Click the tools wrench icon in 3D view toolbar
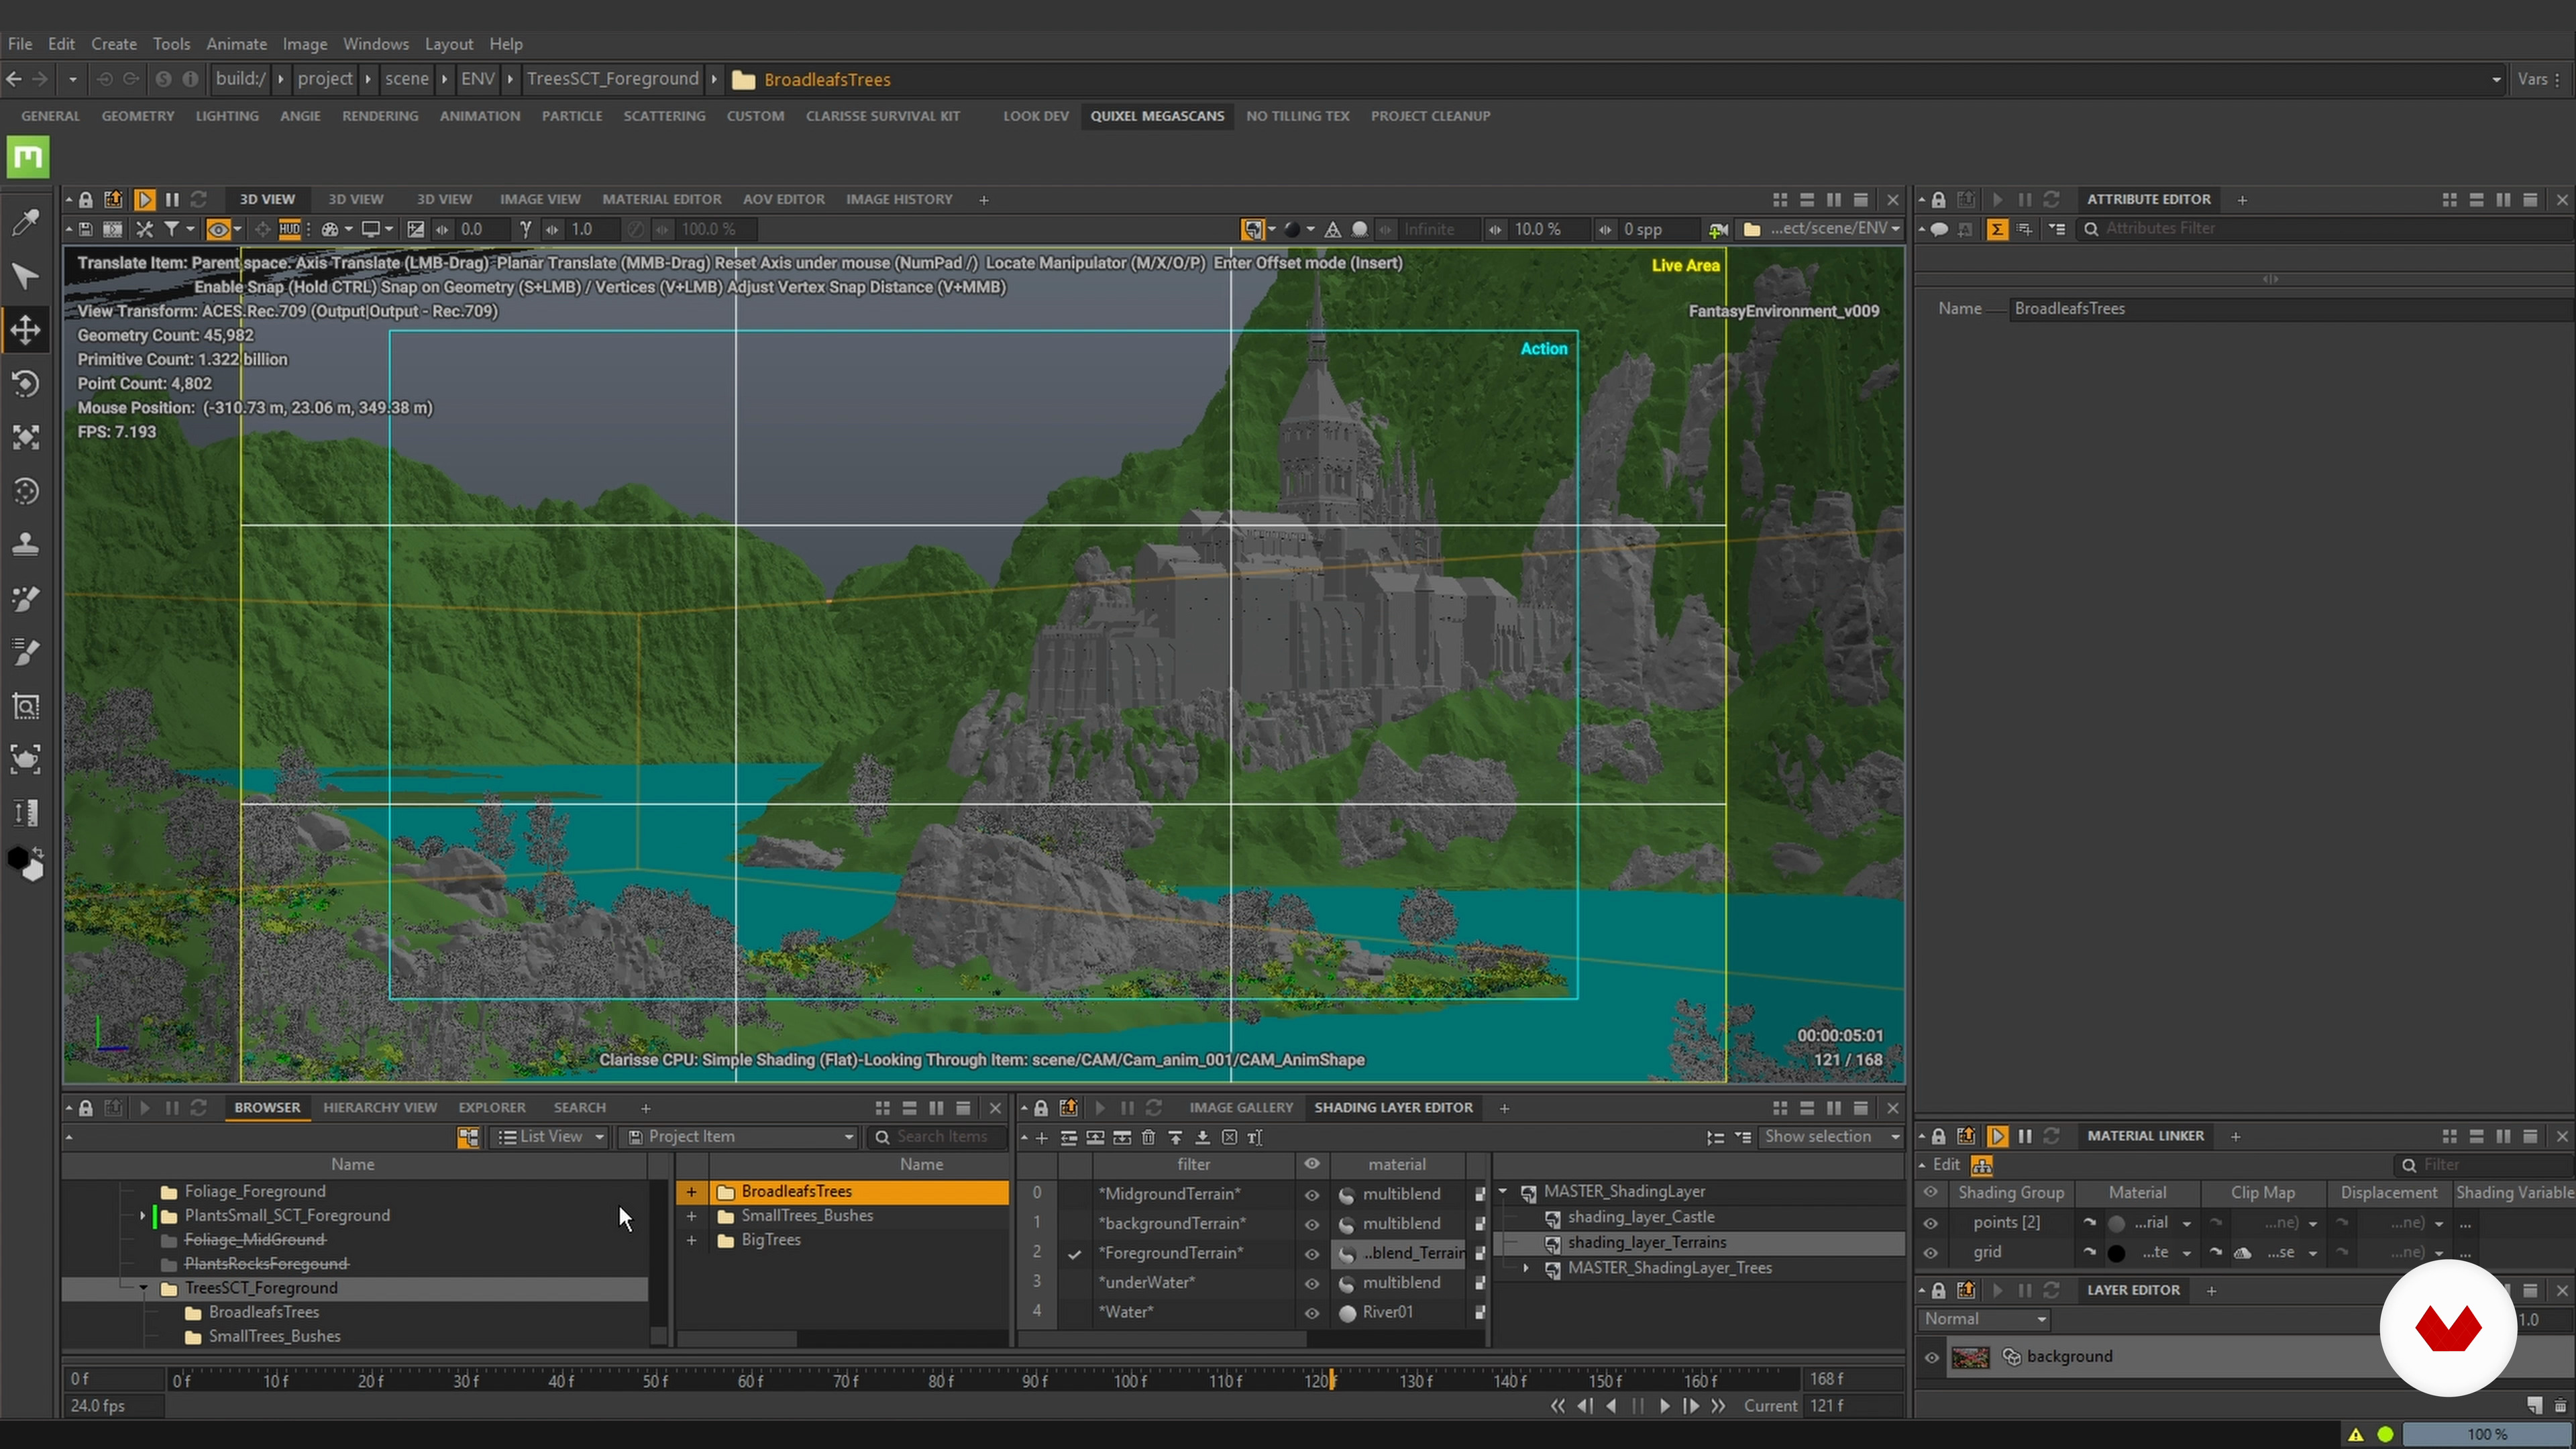 pyautogui.click(x=145, y=229)
